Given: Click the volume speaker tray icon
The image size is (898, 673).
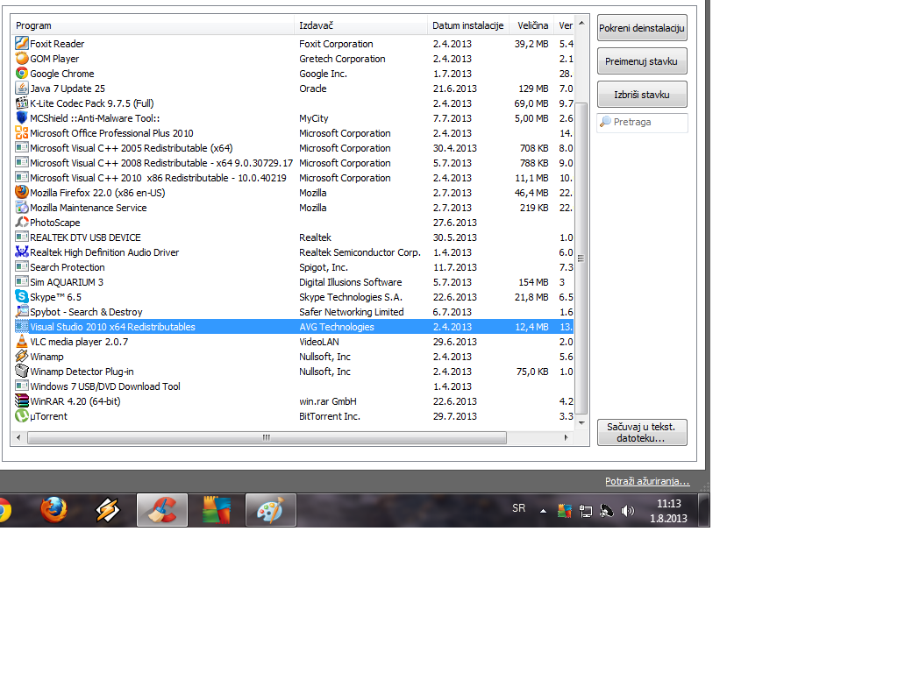Looking at the screenshot, I should click(628, 511).
